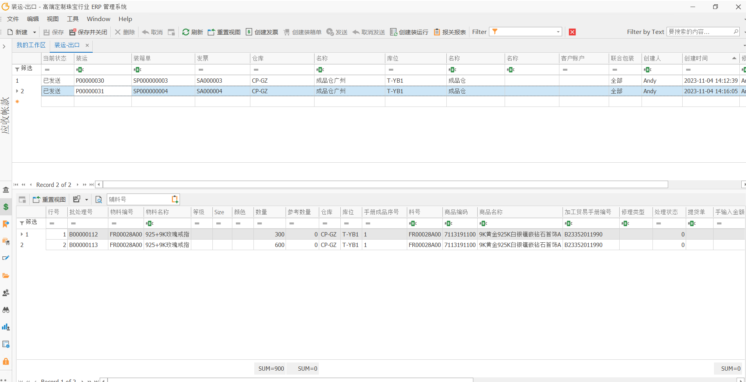The image size is (746, 382).
Task: Expand the New (新建) dropdown arrow
Action: pyautogui.click(x=34, y=32)
